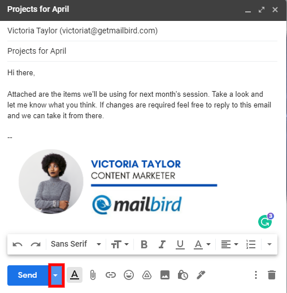Open the text color picker
The height and width of the screenshot is (293, 287).
202,244
